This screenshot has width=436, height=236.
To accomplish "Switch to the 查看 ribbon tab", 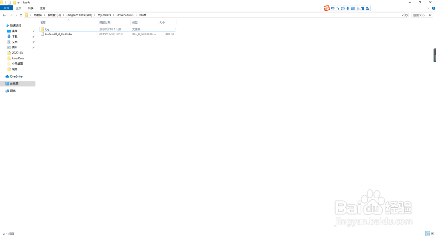I will click(x=43, y=8).
